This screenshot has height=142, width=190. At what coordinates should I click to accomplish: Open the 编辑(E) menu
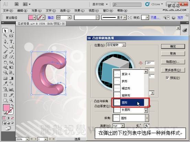pyautogui.click(x=22, y=11)
